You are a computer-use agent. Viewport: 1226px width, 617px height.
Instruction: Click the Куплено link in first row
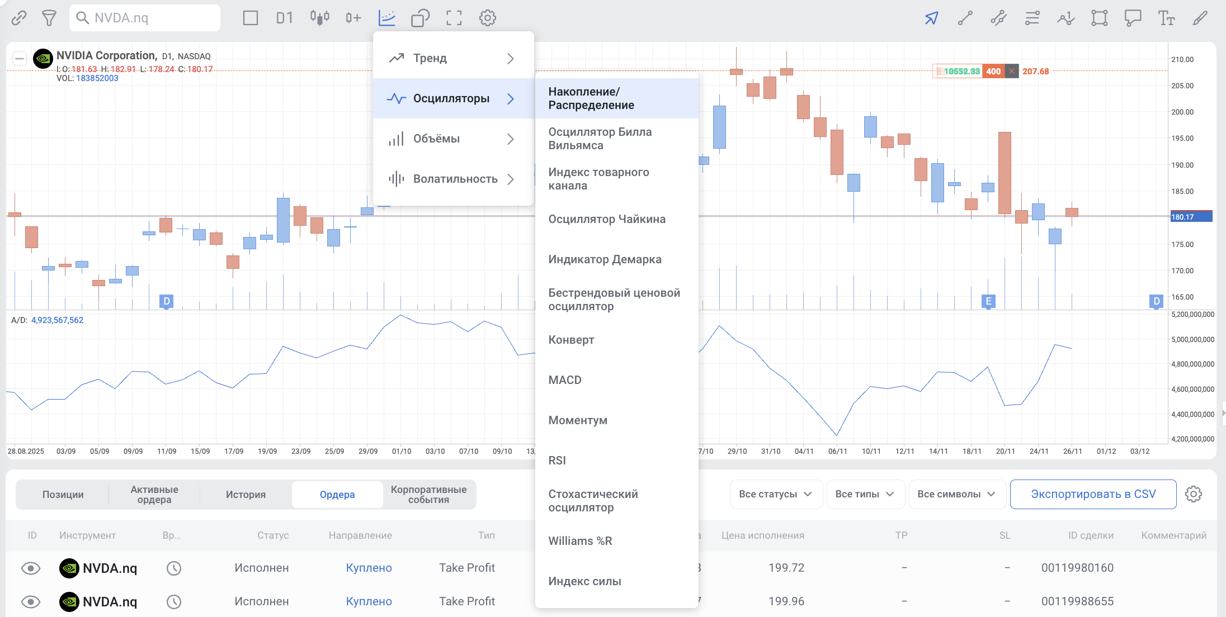coord(369,568)
